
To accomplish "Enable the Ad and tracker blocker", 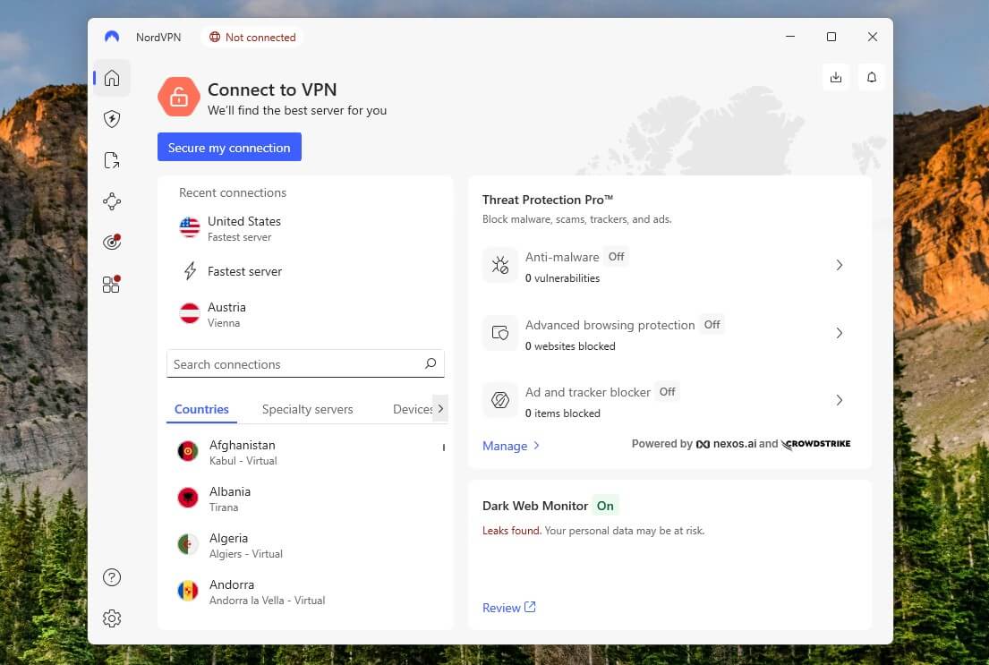I will [667, 391].
